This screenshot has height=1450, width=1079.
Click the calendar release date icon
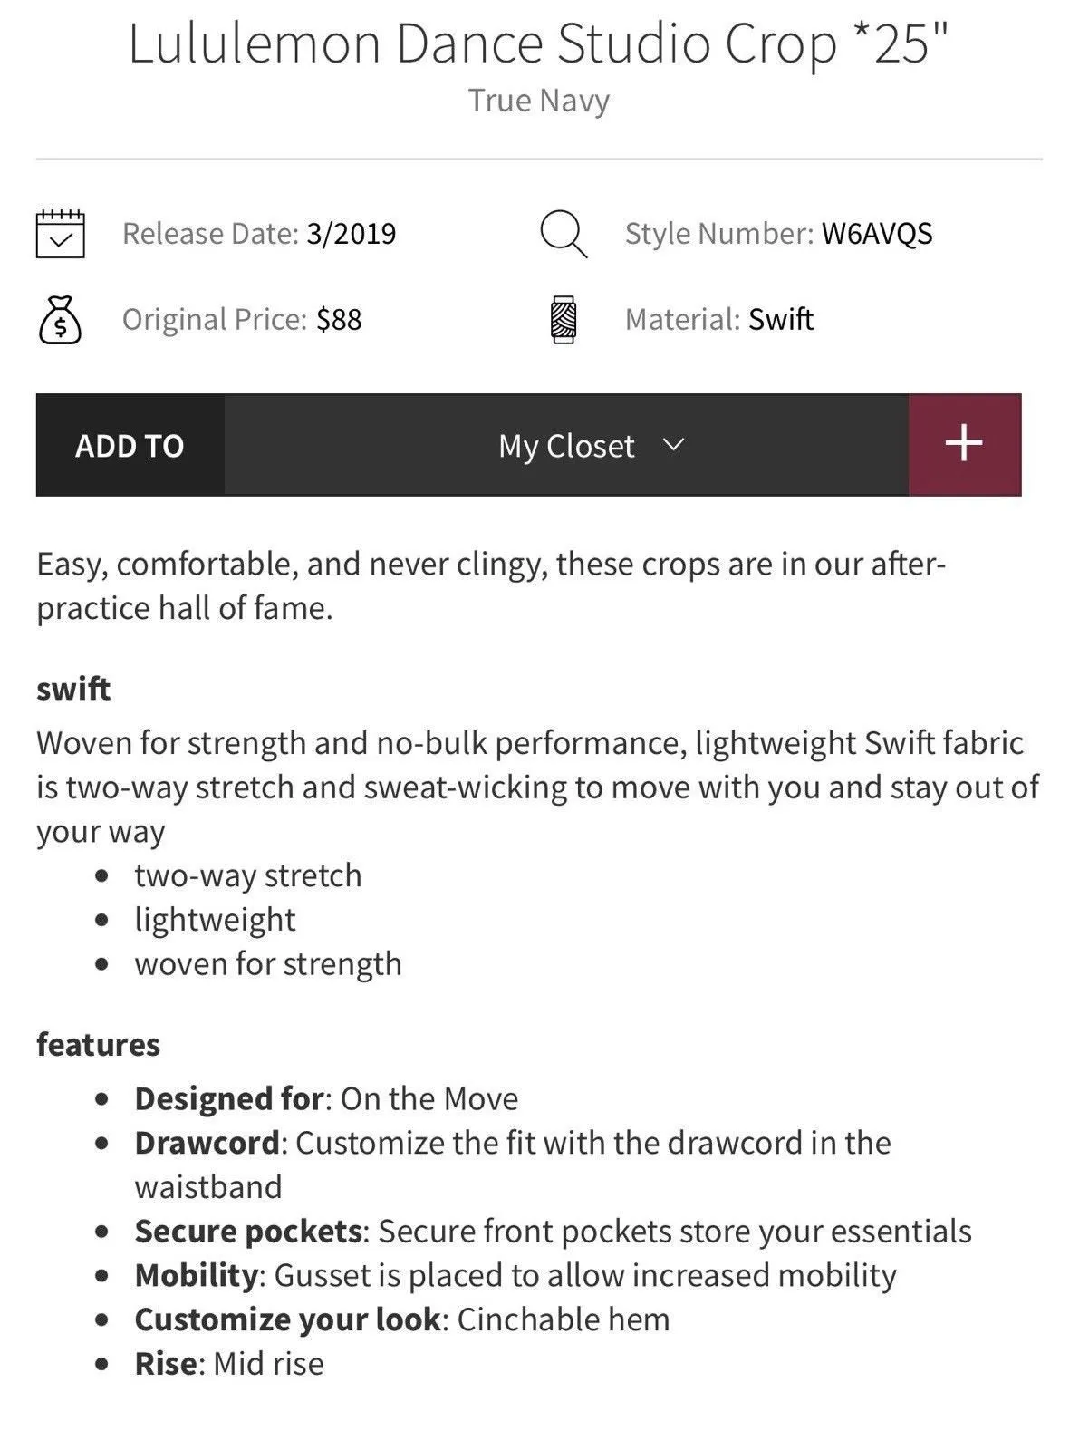[61, 234]
